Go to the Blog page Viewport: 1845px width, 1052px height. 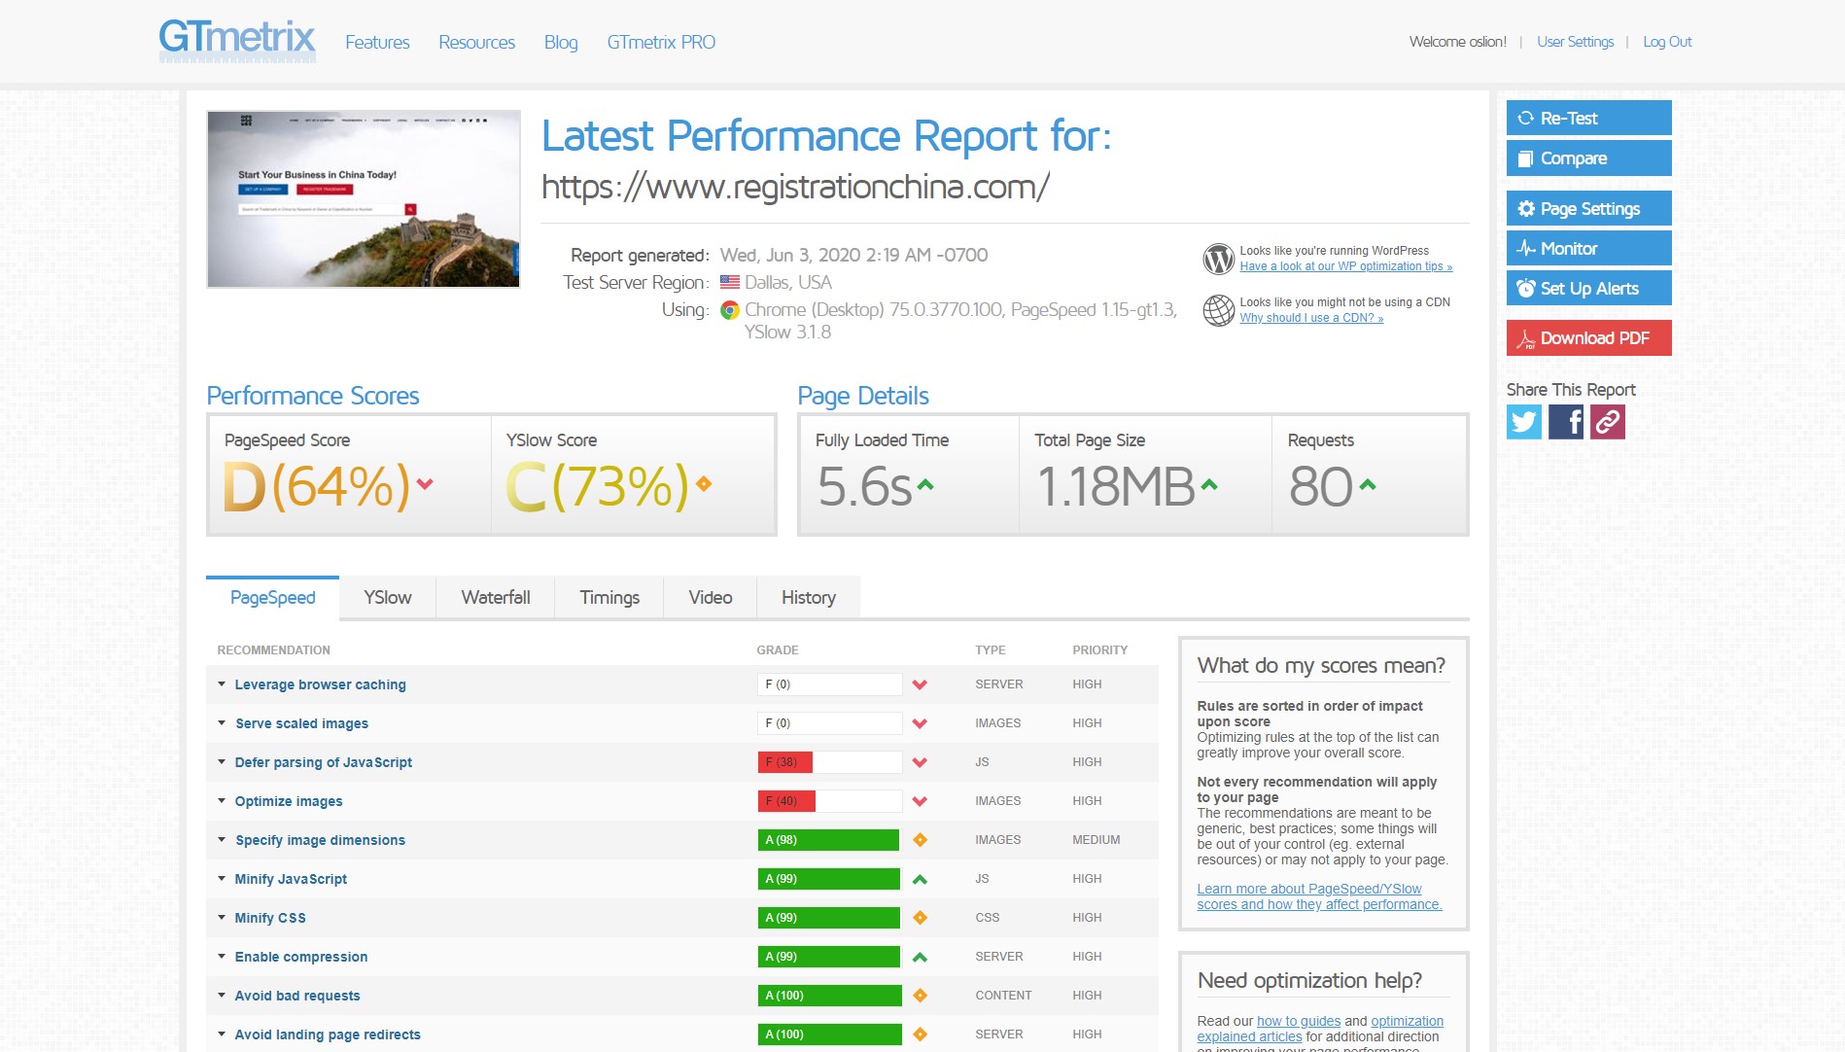[x=561, y=42]
